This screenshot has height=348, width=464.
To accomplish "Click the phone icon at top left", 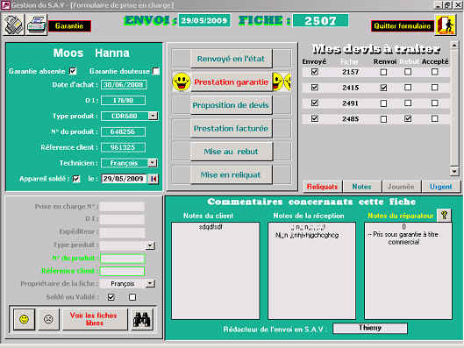I will (14, 25).
